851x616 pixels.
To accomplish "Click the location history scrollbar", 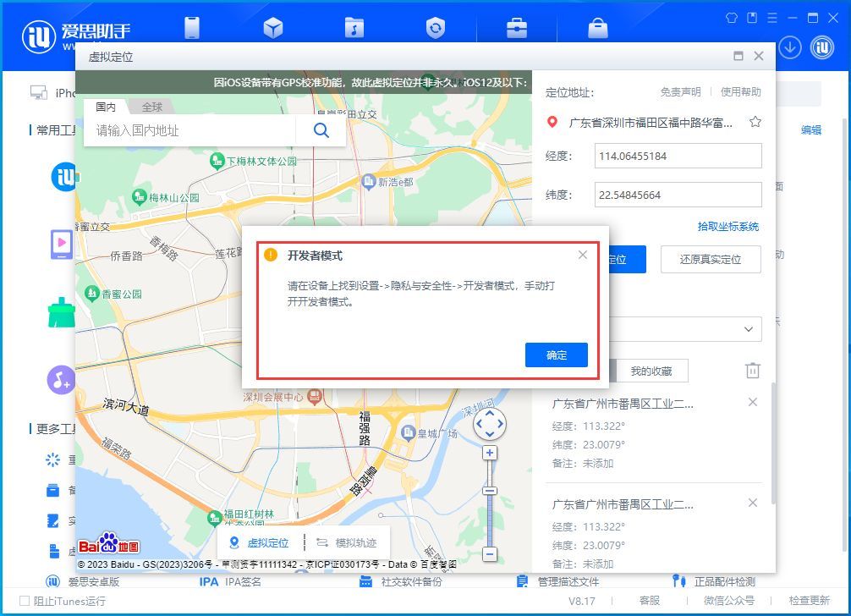I will click(x=773, y=443).
